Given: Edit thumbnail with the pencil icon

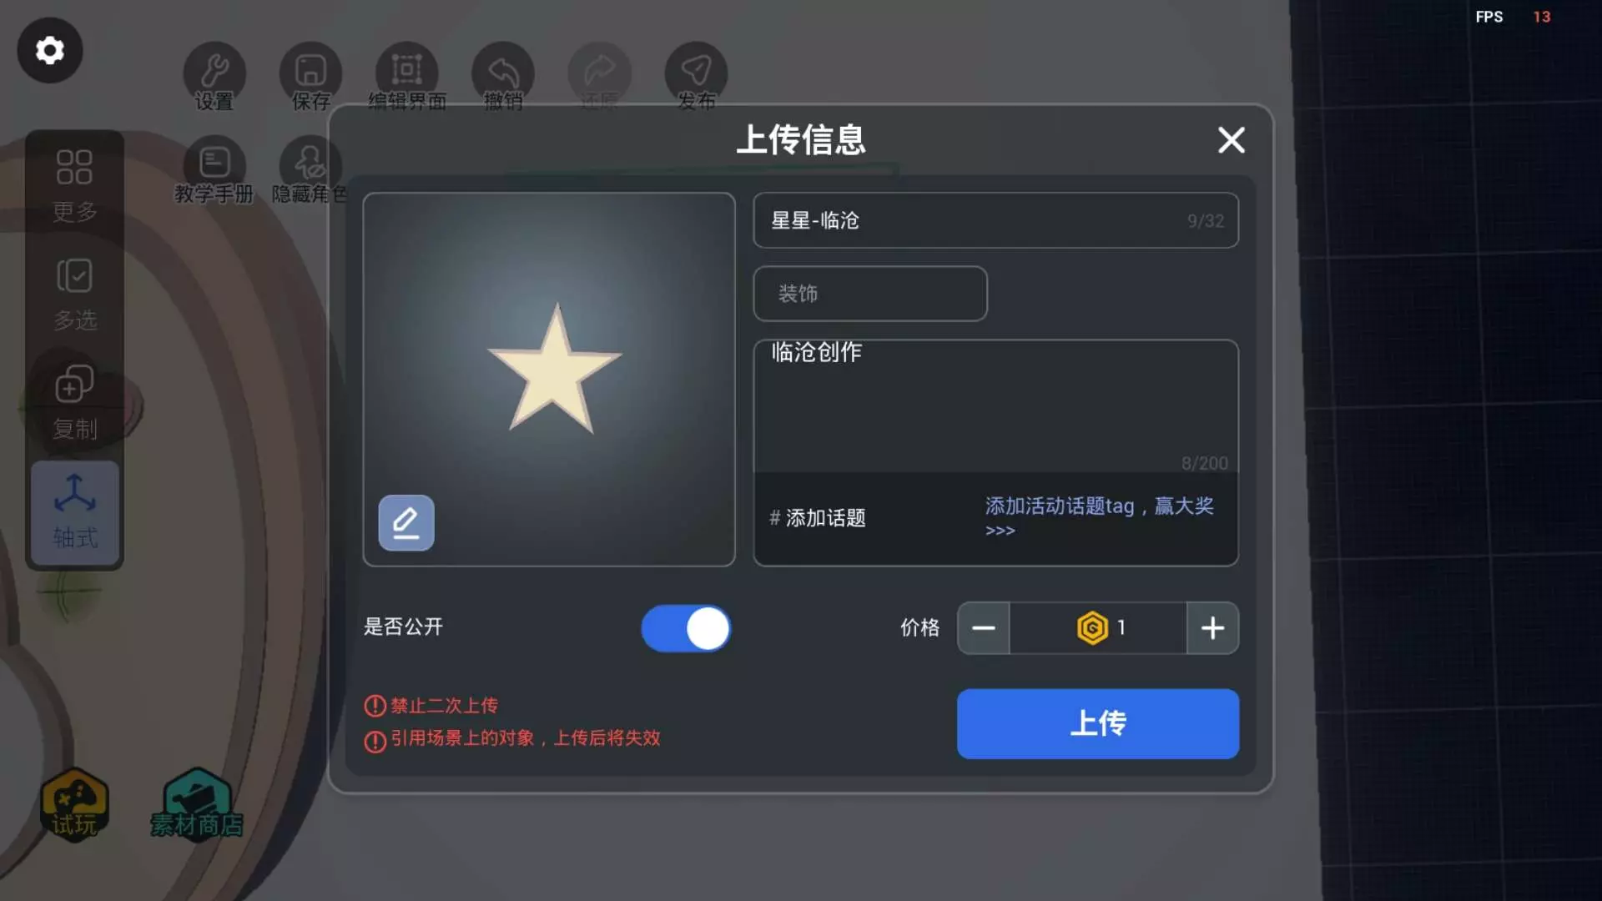Looking at the screenshot, I should (406, 523).
